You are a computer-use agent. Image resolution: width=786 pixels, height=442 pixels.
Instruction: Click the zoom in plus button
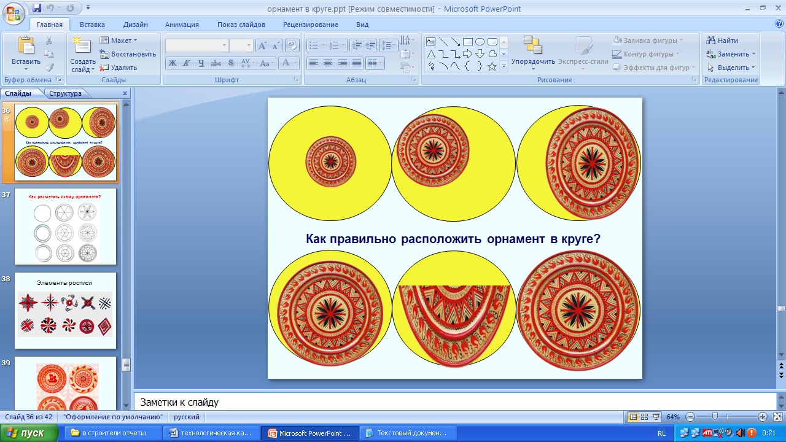click(763, 417)
